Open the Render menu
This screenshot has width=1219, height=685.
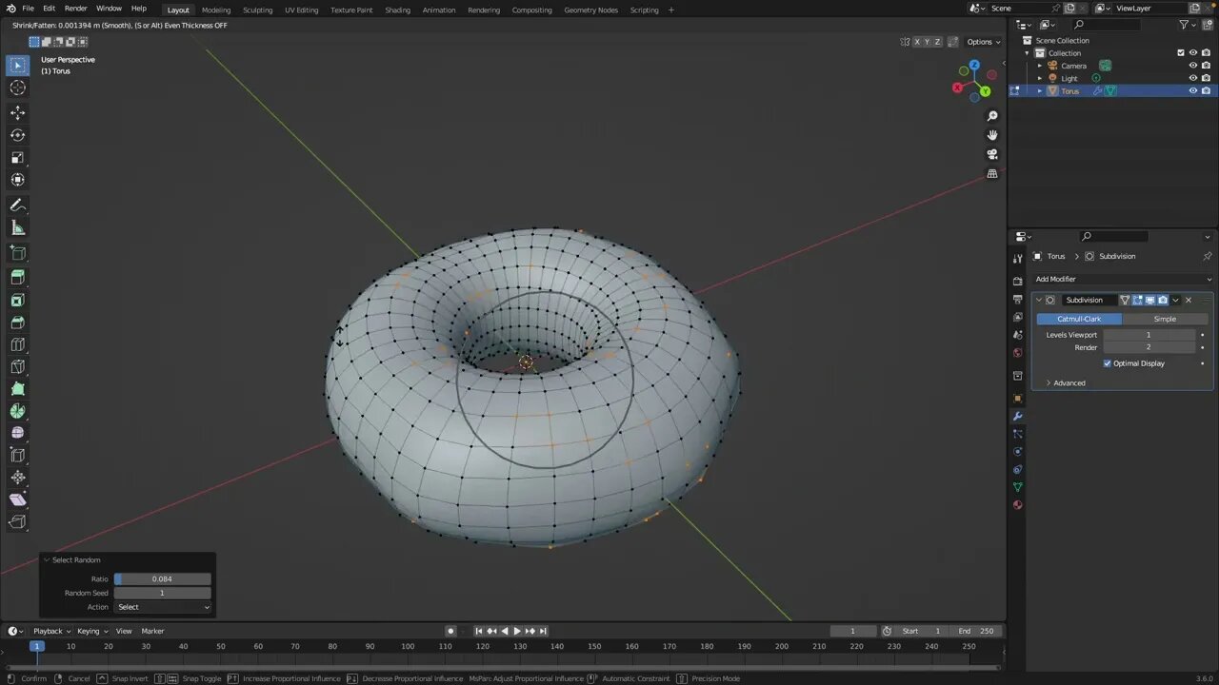click(75, 9)
